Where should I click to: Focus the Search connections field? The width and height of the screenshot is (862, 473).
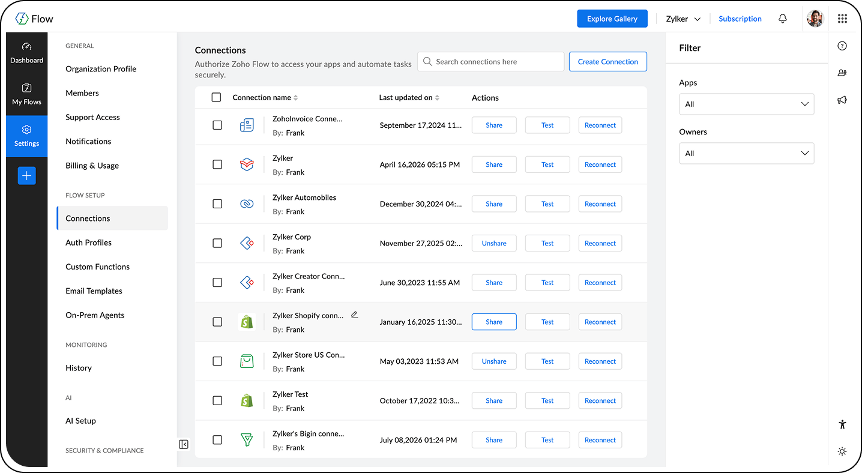[x=491, y=61]
